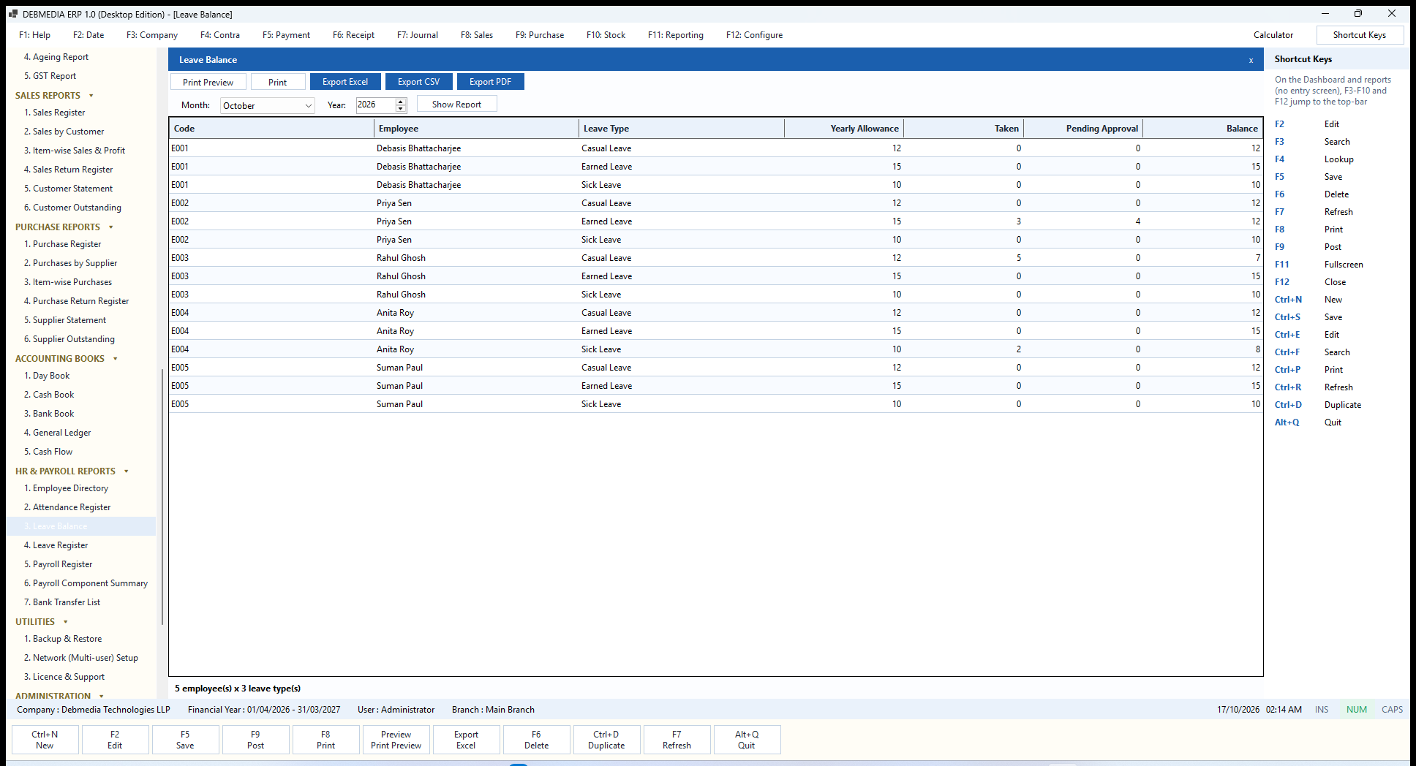Open the F11: Reporting menu
The width and height of the screenshot is (1416, 766).
(676, 35)
